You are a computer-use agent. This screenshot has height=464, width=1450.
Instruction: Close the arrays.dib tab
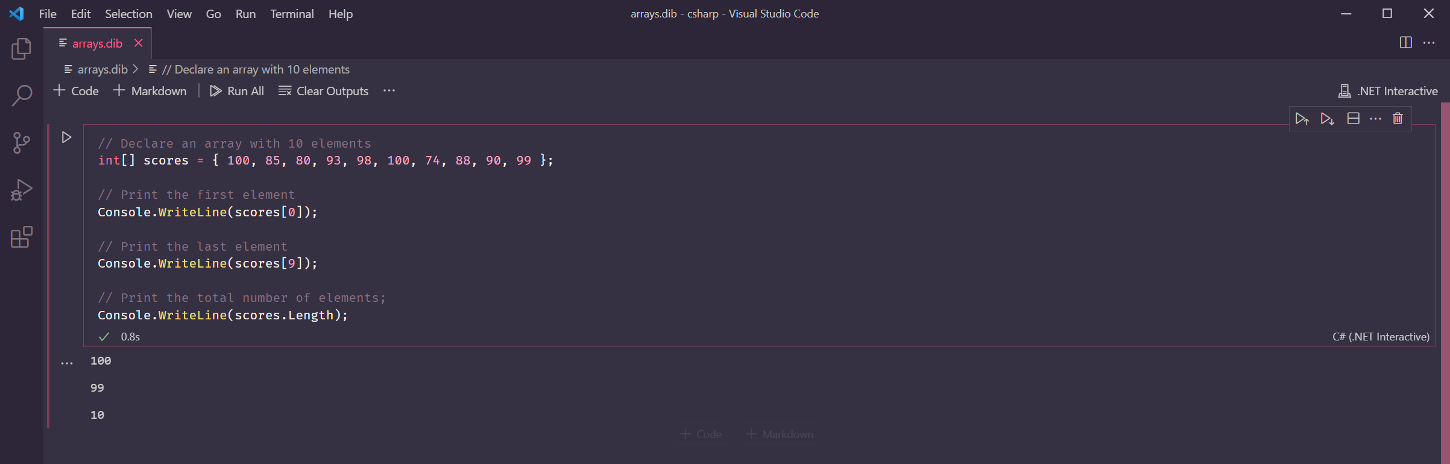139,43
